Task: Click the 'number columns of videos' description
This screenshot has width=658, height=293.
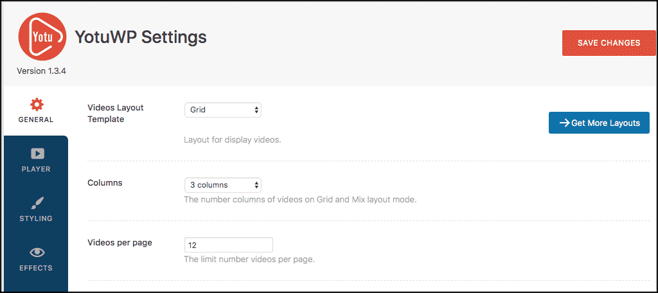Action: pyautogui.click(x=300, y=200)
